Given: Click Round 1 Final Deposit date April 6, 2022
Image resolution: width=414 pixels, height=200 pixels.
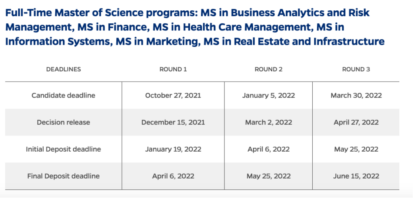Looking at the screenshot, I should pyautogui.click(x=173, y=176).
